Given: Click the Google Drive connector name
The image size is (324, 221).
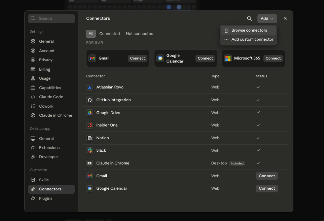Looking at the screenshot, I should point(108,113).
